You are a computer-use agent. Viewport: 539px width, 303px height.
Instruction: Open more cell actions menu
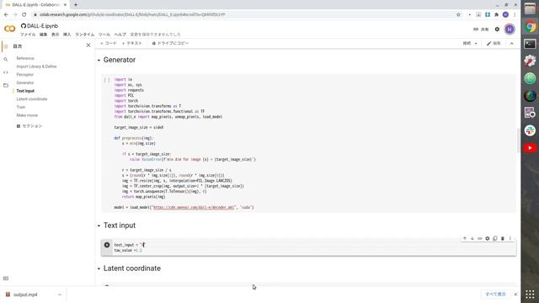coord(510,238)
